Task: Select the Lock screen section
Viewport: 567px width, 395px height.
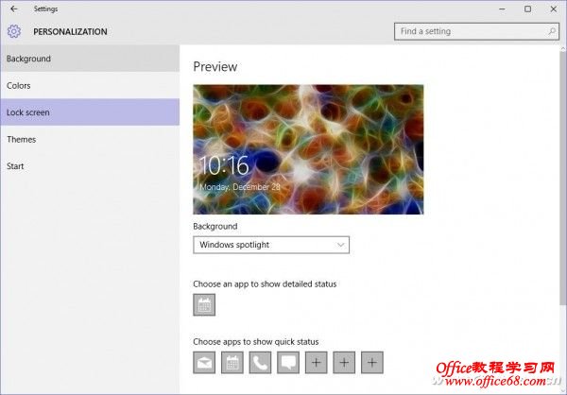Action: 90,112
